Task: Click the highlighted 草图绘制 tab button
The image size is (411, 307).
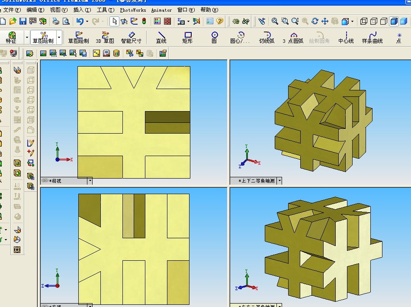Action: (x=43, y=38)
